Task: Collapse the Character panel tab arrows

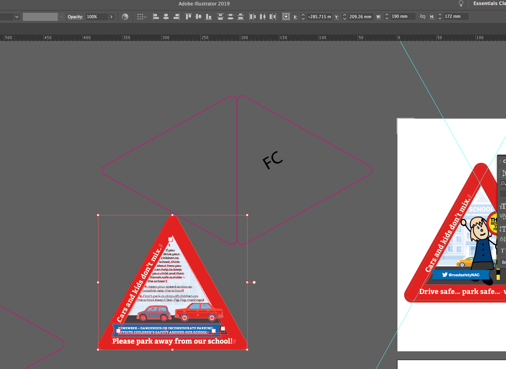Action: coord(500,161)
